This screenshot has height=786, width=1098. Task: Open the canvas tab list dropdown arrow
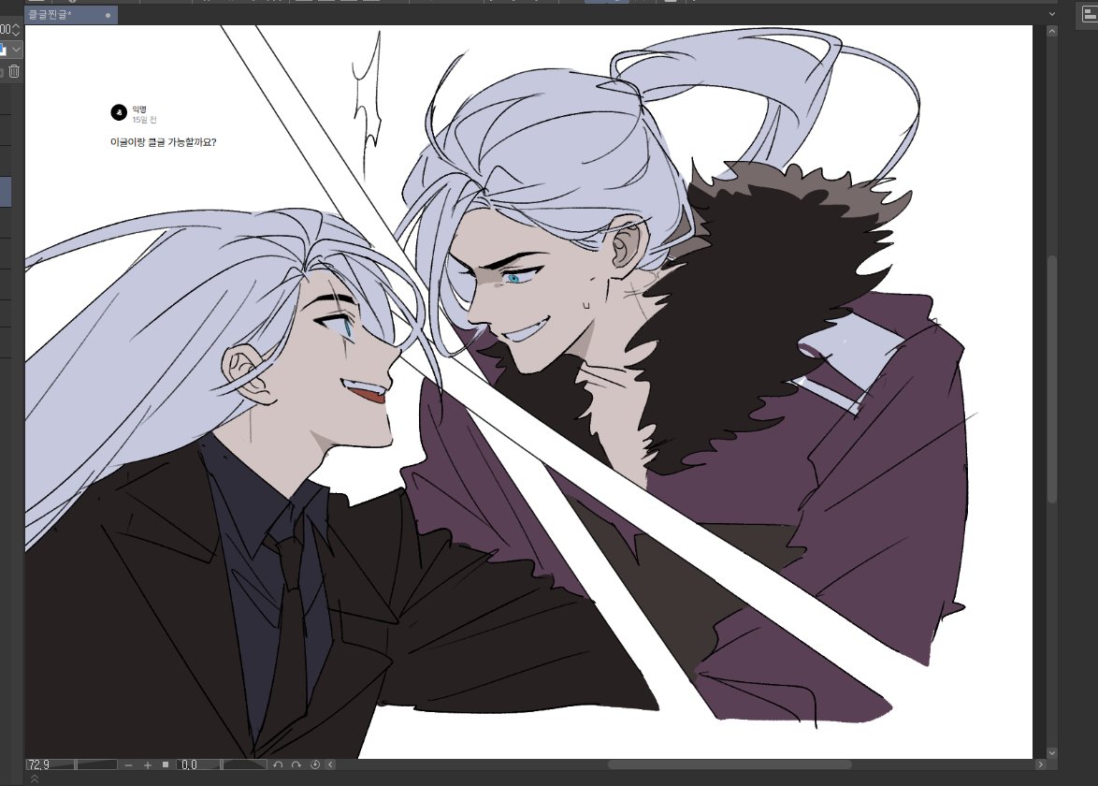click(x=1052, y=14)
